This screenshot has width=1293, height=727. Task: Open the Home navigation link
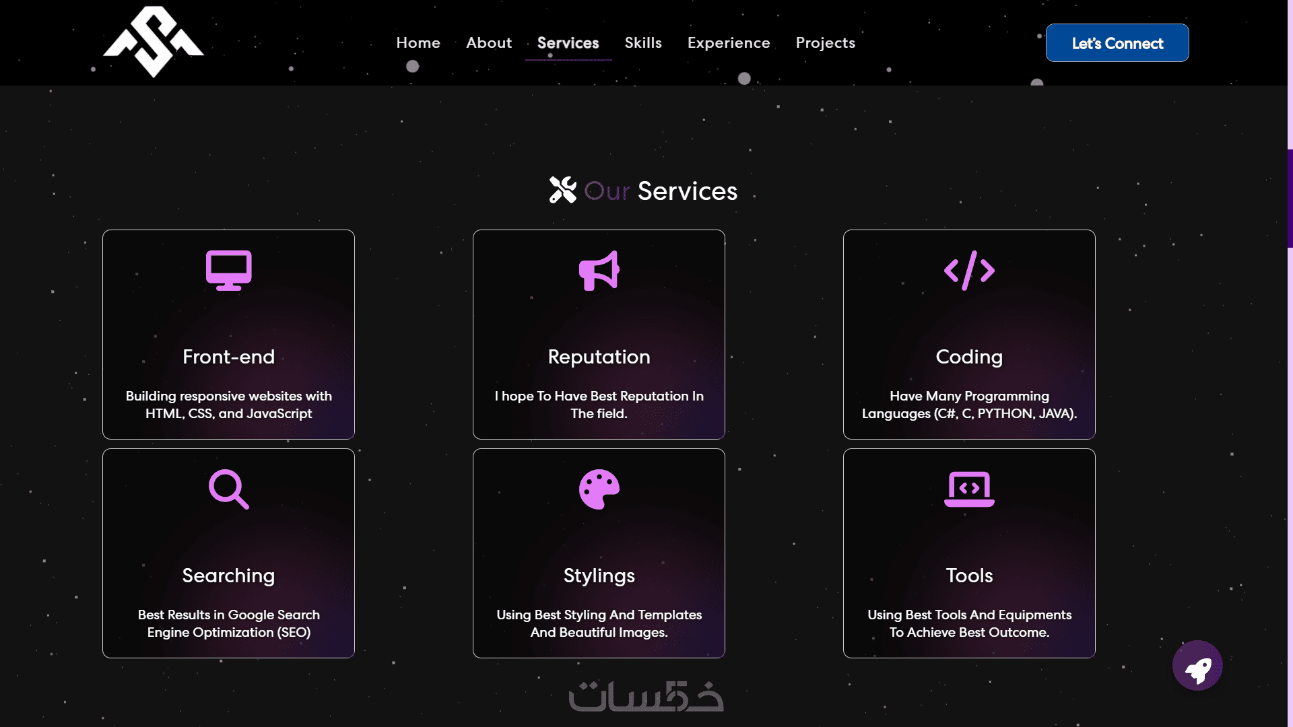click(x=418, y=42)
